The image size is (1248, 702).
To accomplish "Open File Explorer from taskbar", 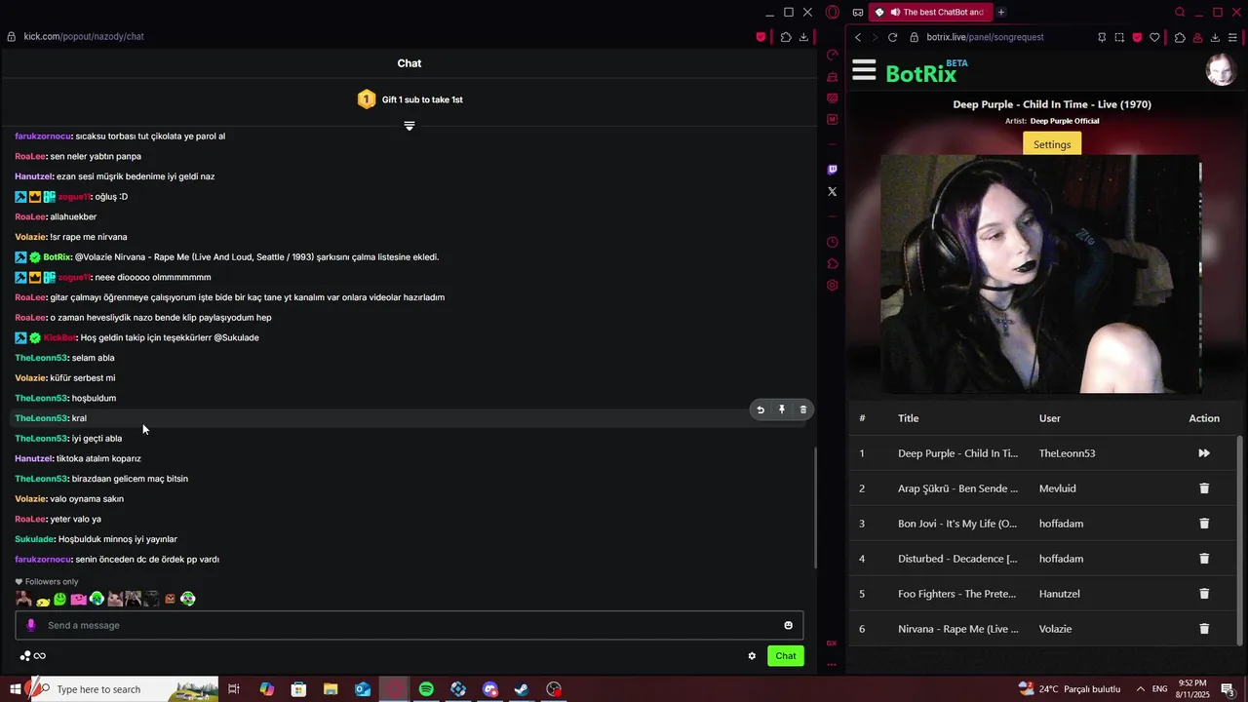I will click(331, 689).
